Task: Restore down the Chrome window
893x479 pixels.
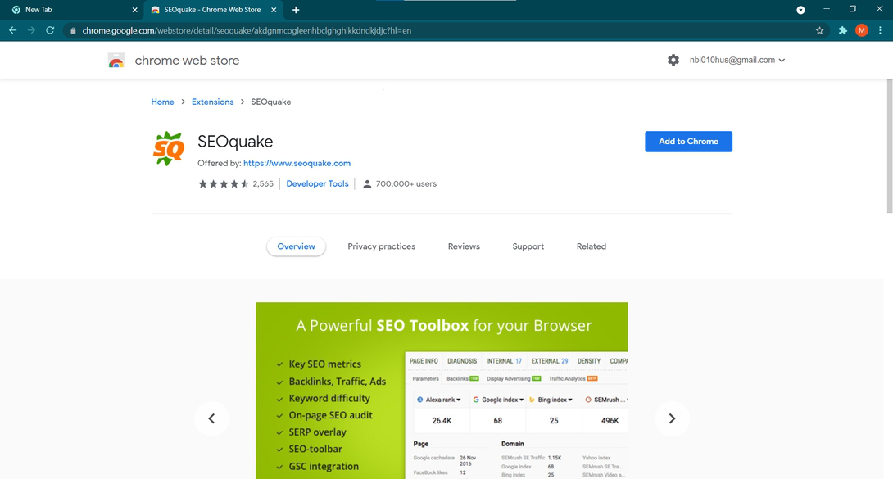Action: click(853, 9)
